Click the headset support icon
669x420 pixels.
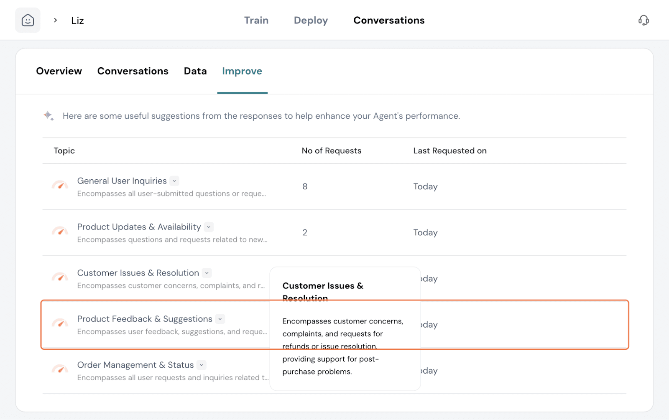[x=643, y=20]
